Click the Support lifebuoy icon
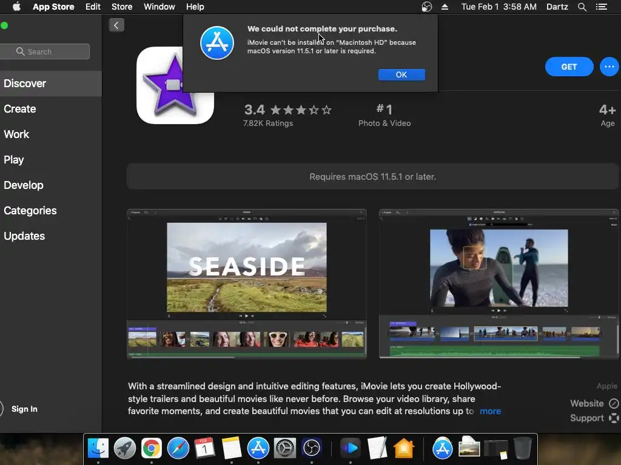 pos(614,418)
